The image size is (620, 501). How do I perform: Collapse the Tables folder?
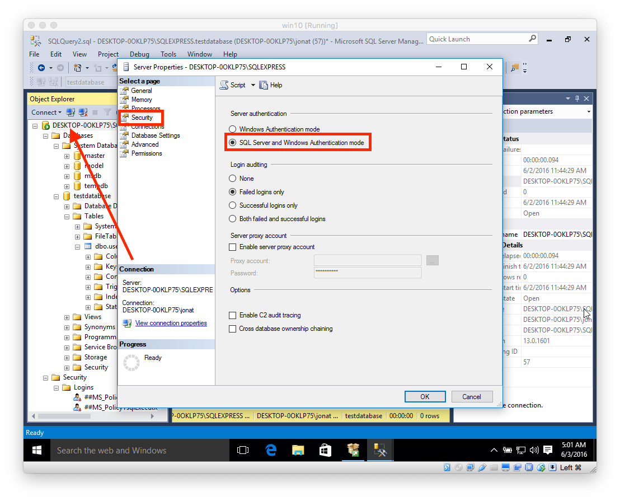(67, 217)
